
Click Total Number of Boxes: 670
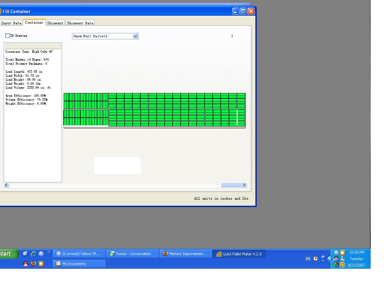pos(27,60)
